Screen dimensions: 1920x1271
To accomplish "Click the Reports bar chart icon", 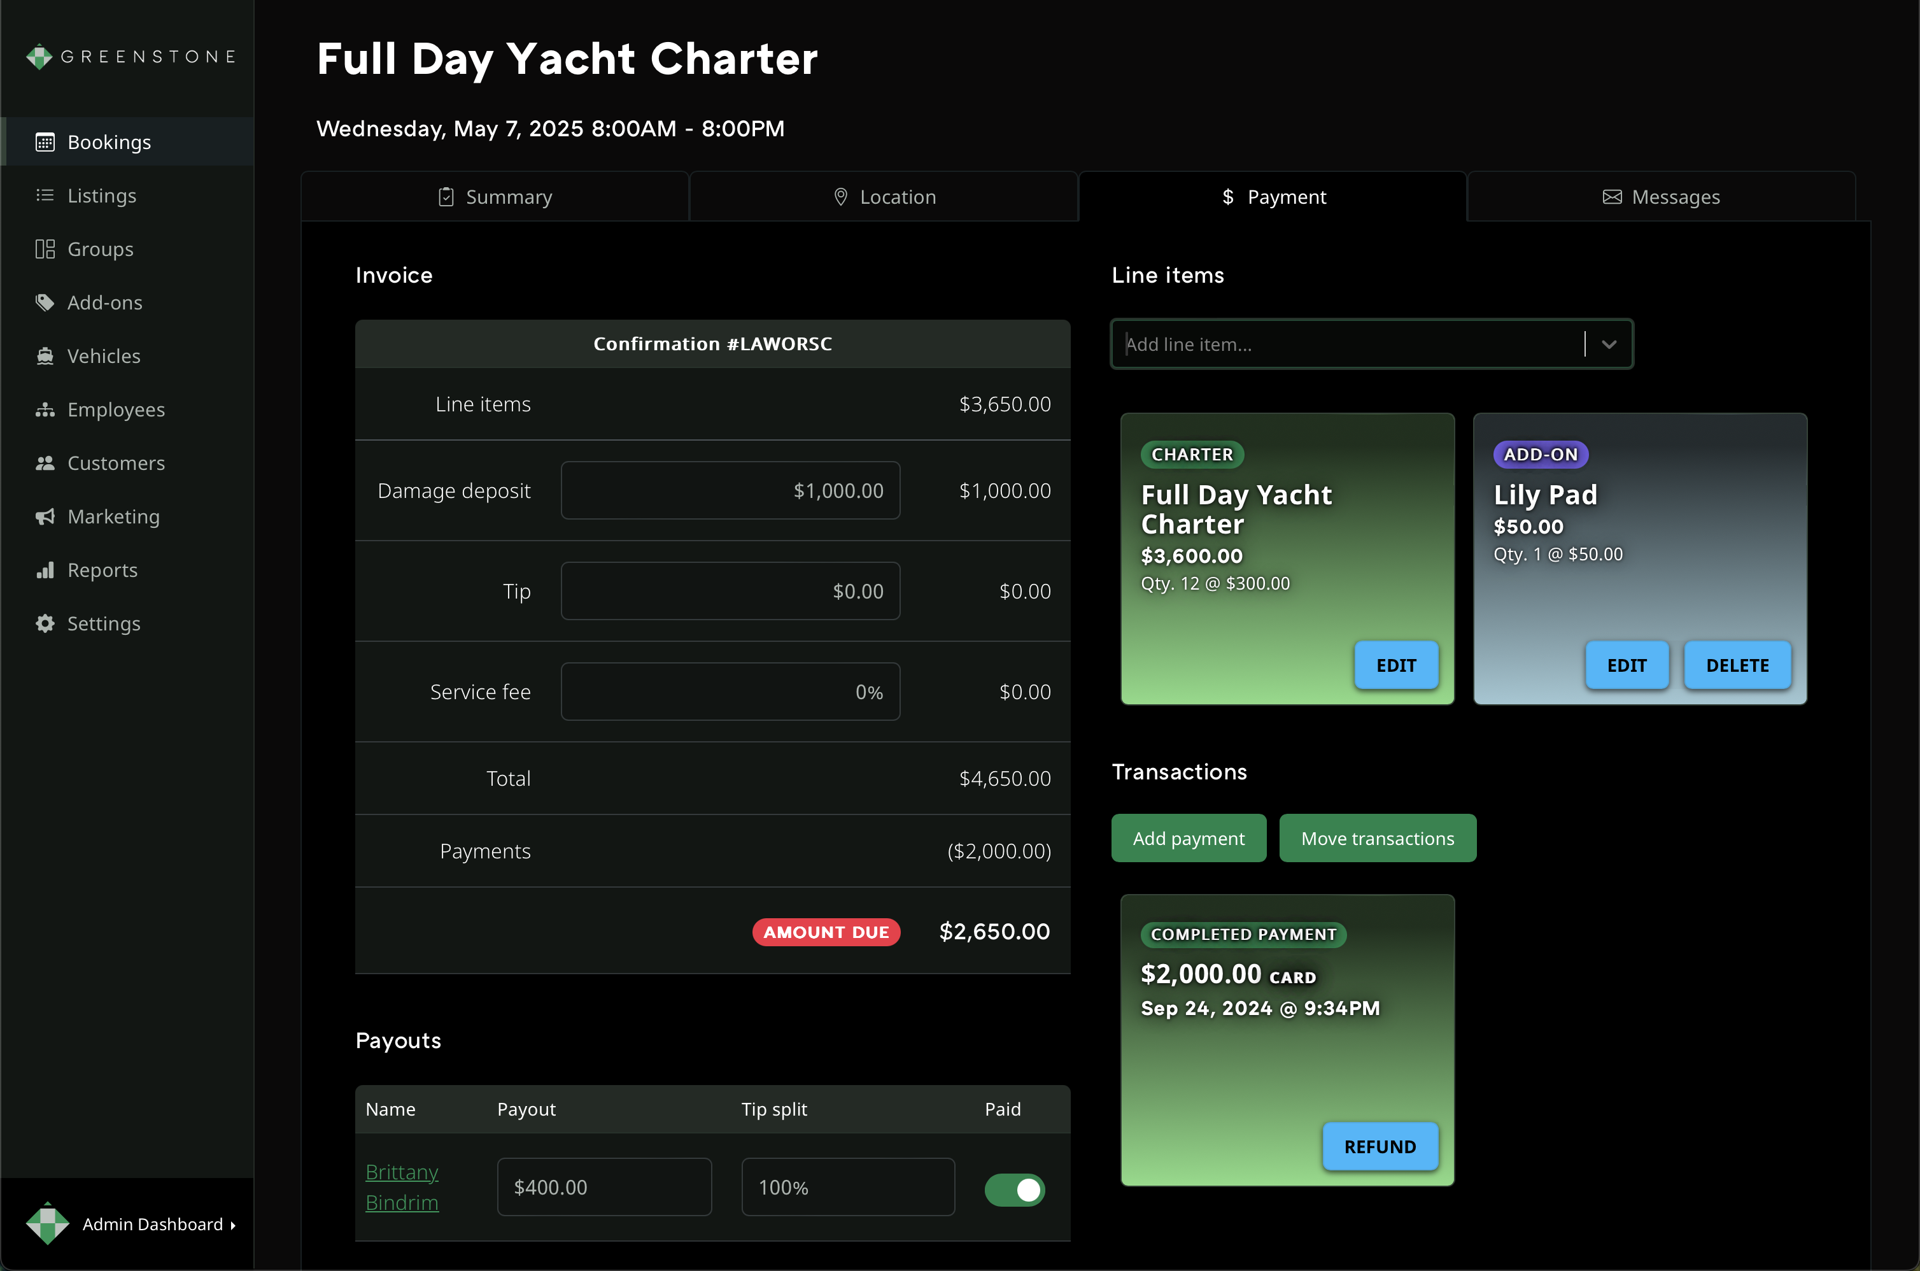I will point(45,570).
